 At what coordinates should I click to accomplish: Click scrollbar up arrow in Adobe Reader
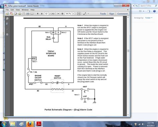click(x=128, y=17)
